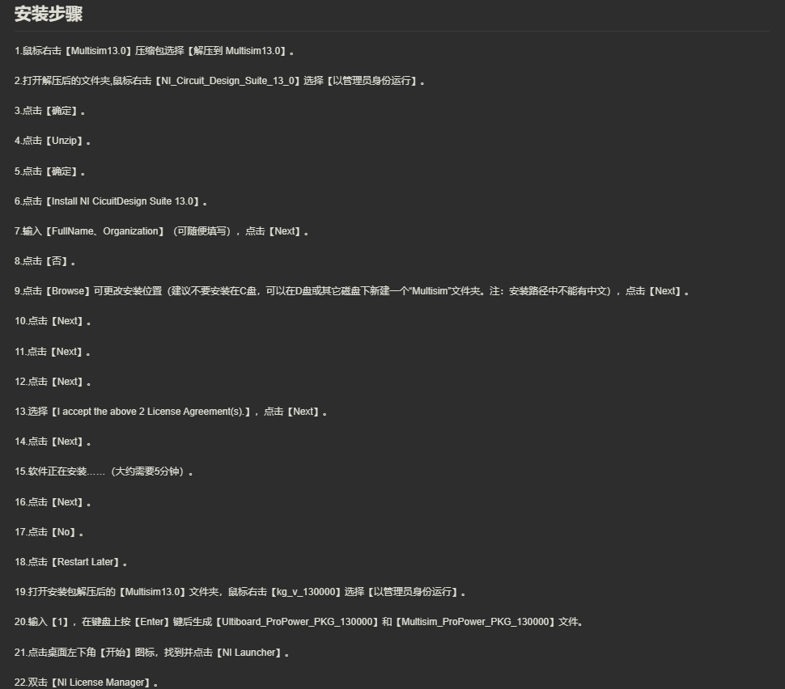This screenshot has height=689, width=785.
Task: Click step 9 about Browse install location
Action: (x=352, y=291)
